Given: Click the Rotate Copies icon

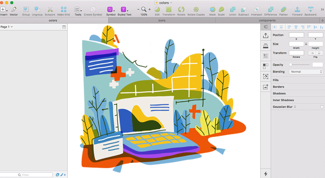Looking at the screenshot, I should (x=196, y=9).
